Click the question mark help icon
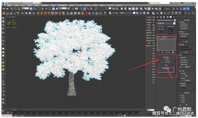The width and height of the screenshot is (198, 118). (x=105, y=13)
